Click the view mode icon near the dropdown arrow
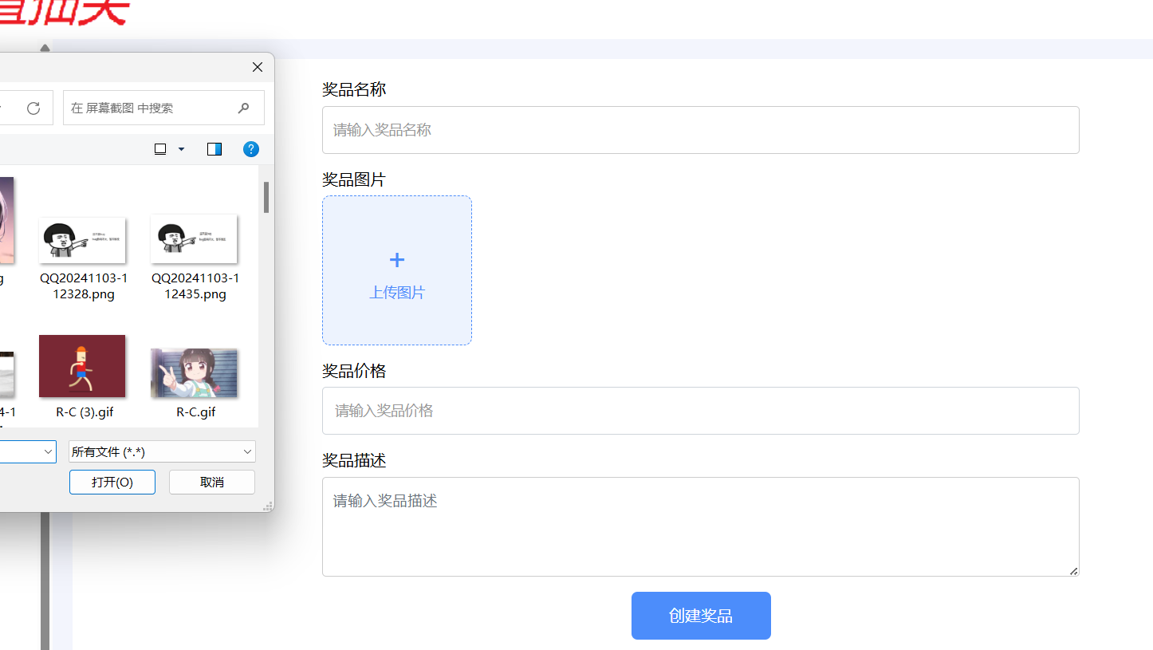 click(x=160, y=148)
